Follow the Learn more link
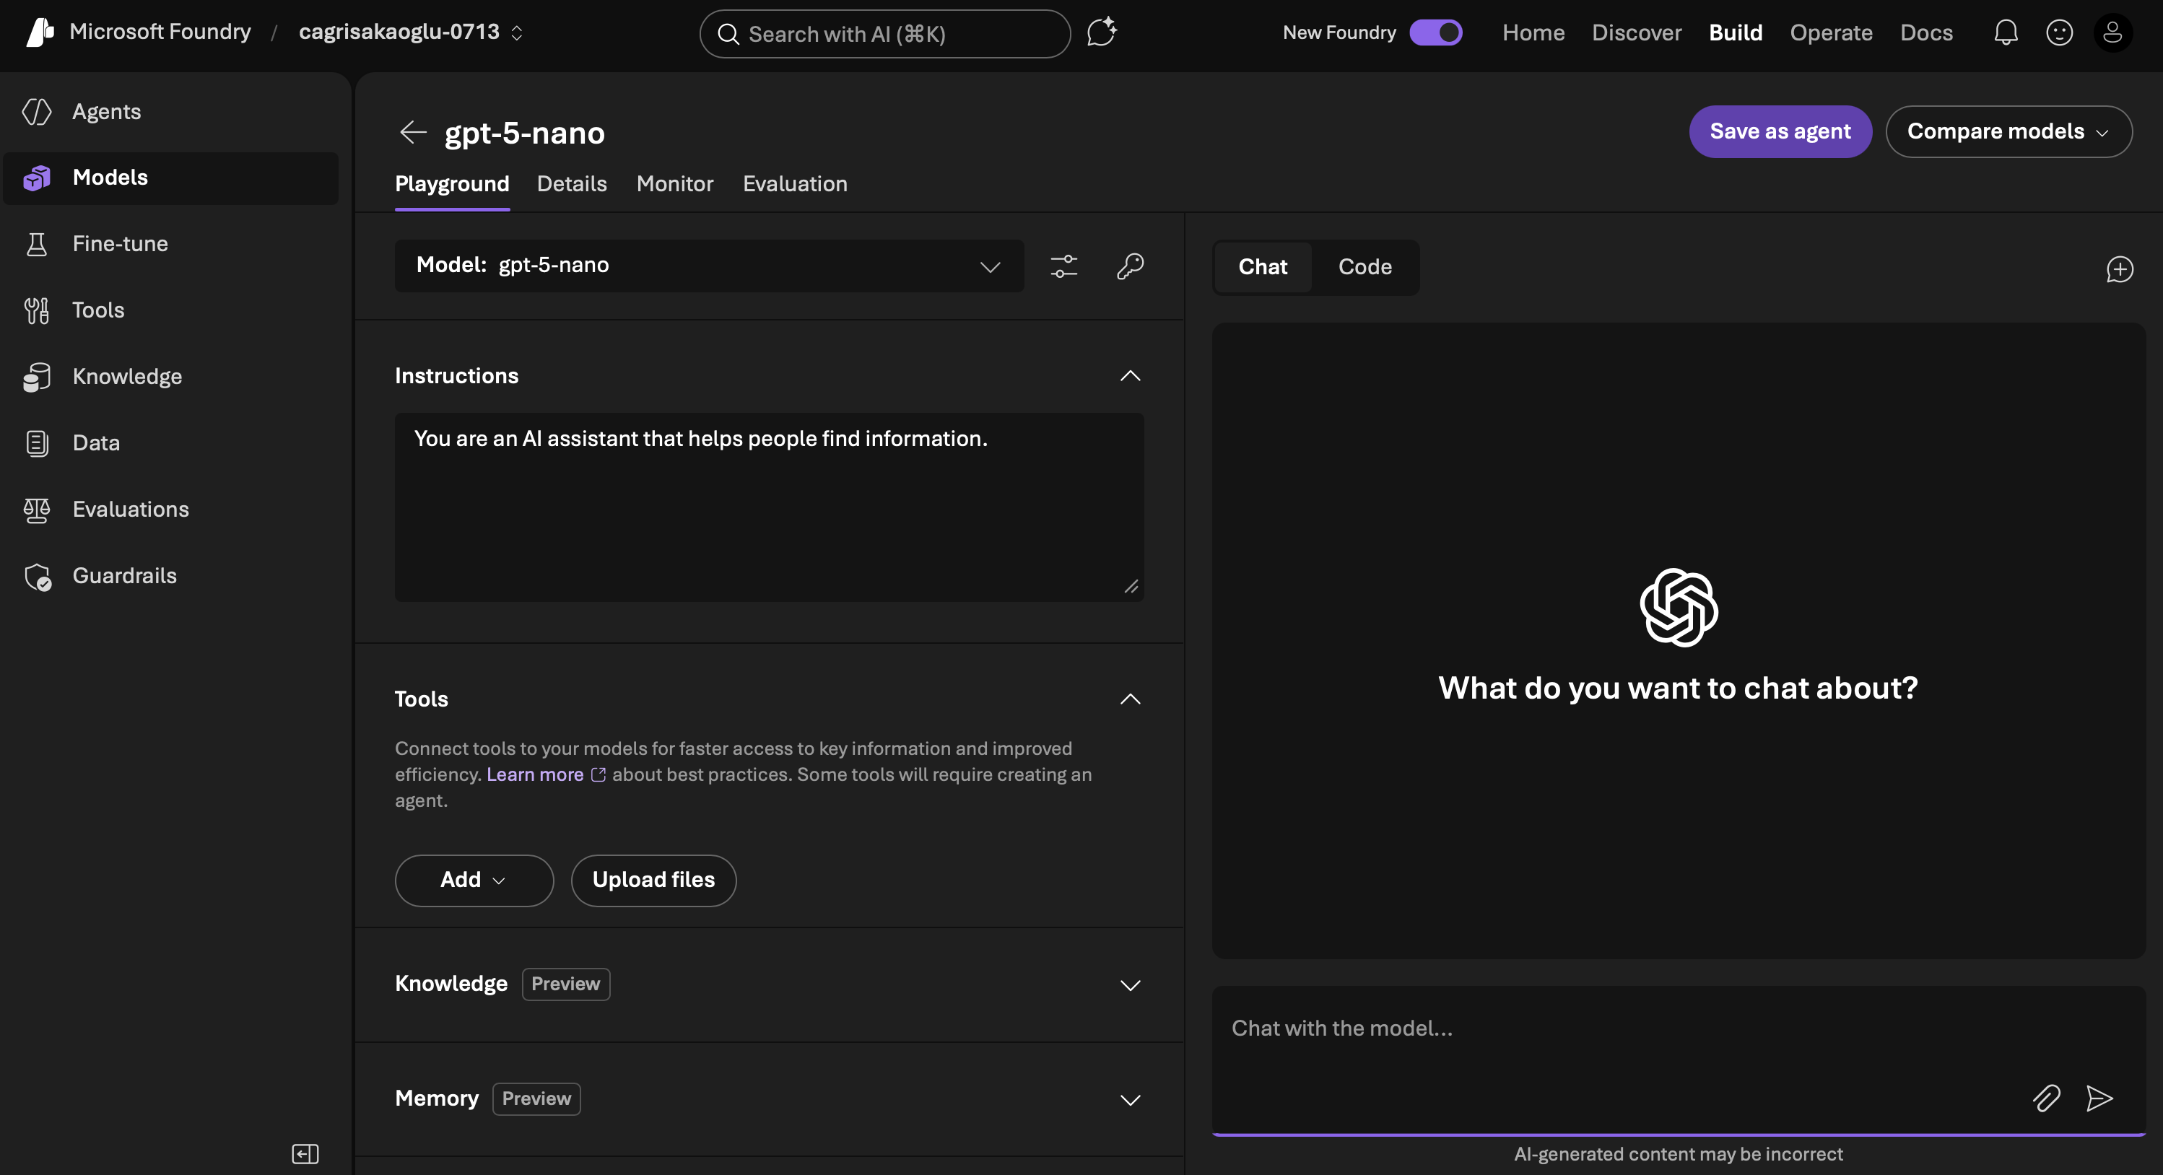The width and height of the screenshot is (2163, 1175). (535, 774)
